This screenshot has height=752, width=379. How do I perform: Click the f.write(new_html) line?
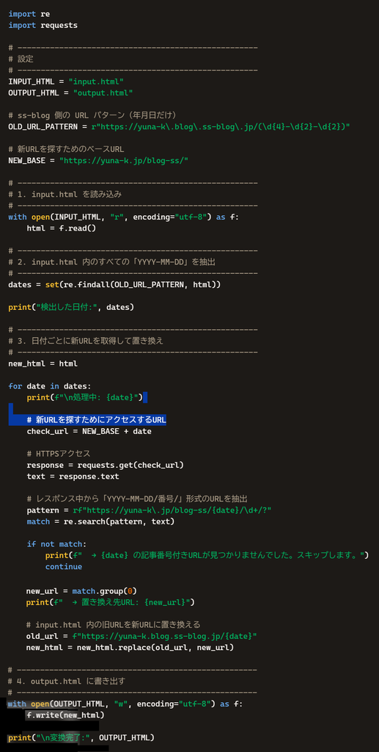tap(65, 715)
